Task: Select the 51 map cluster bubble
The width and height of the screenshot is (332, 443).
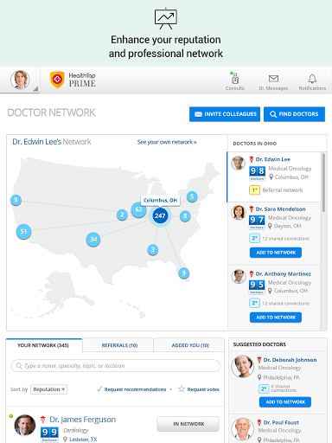Action: point(23,232)
